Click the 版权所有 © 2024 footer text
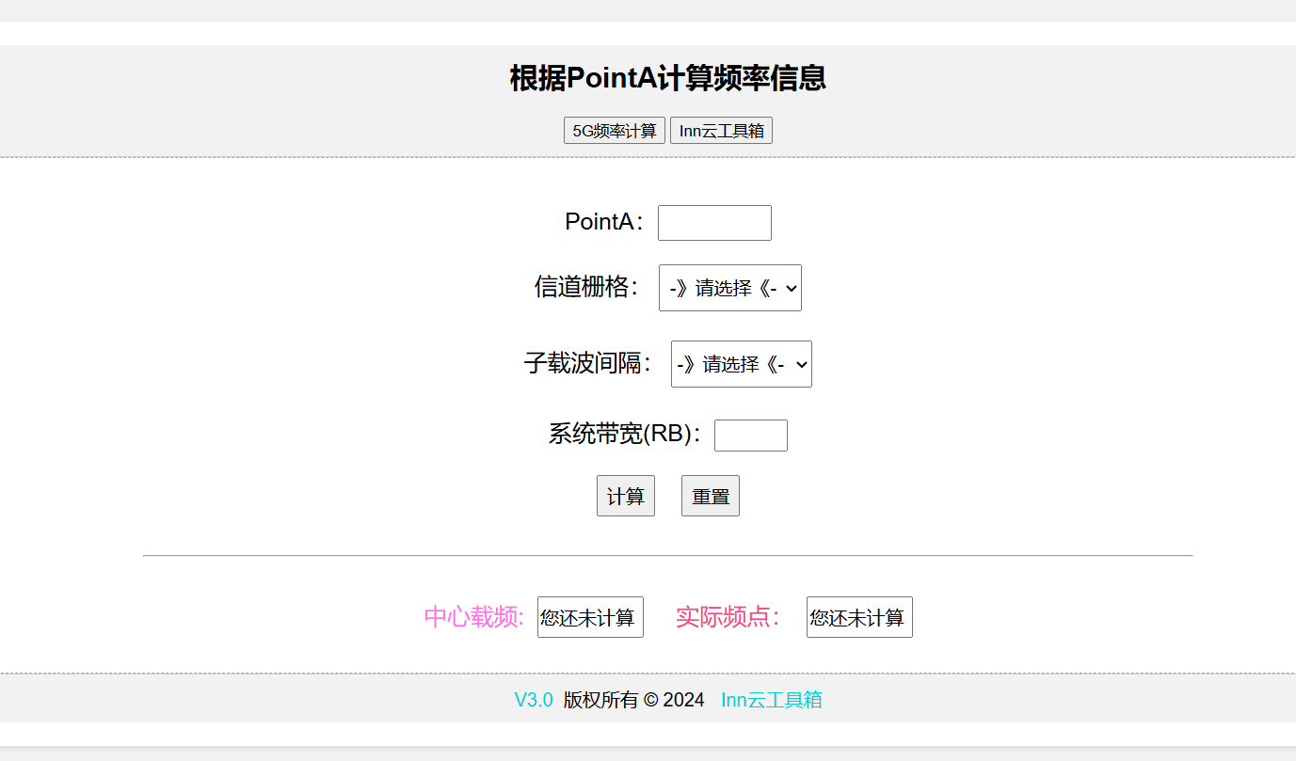Screen dimensions: 1296x761 coord(634,700)
